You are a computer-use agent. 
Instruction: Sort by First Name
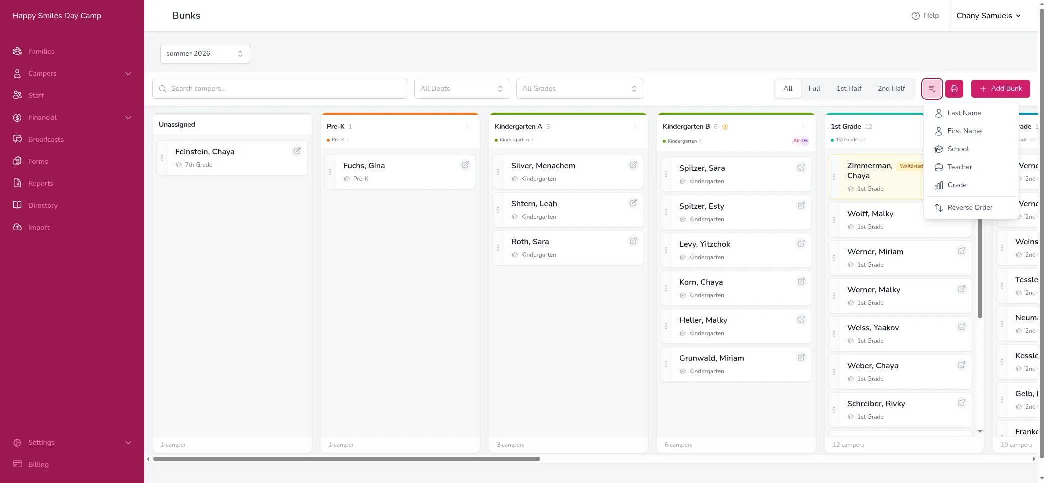971,131
